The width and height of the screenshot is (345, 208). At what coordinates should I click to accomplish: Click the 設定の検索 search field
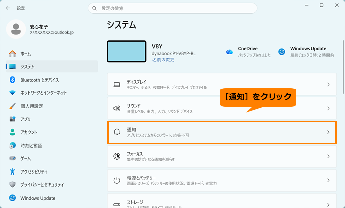pos(172,8)
